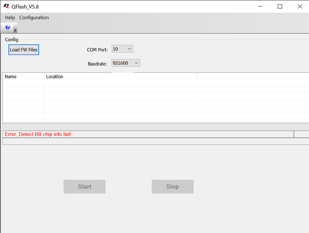Close the QFlash window

pyautogui.click(x=300, y=7)
